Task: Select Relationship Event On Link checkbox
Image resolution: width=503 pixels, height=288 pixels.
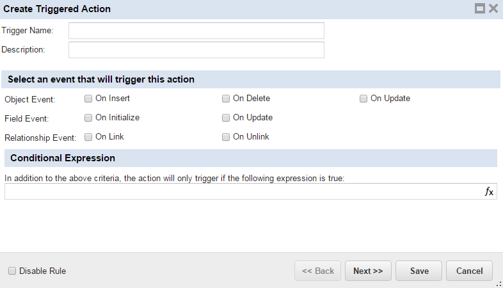Action: tap(88, 137)
